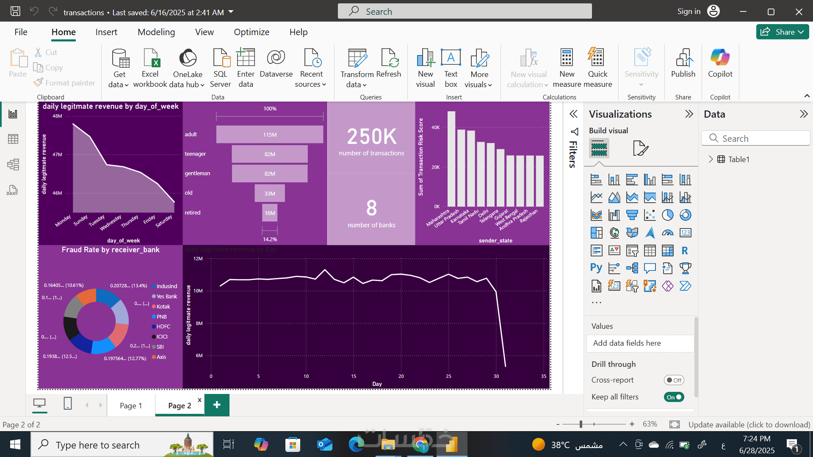Turn off the Keep all filters toggle
The width and height of the screenshot is (813, 457).
(674, 397)
